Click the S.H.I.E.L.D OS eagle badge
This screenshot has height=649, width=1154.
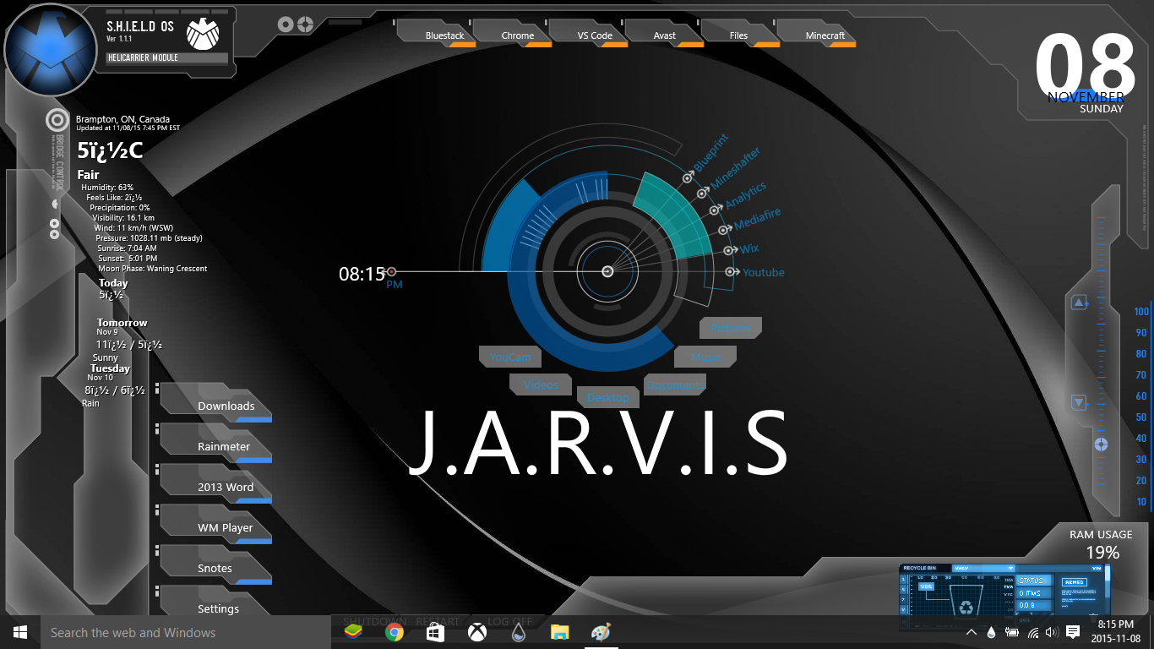[202, 35]
